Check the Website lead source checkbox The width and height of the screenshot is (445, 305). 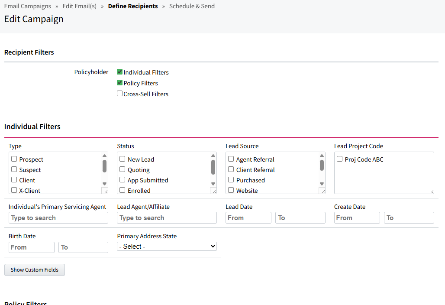coord(231,190)
